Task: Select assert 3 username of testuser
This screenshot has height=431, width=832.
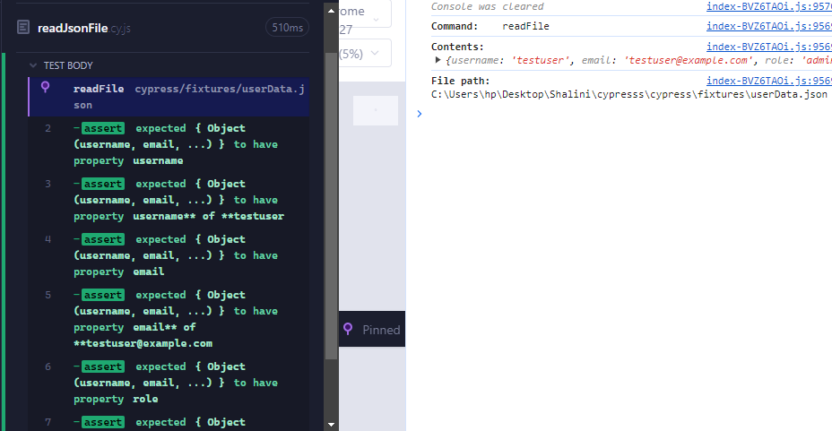Action: click(x=169, y=200)
